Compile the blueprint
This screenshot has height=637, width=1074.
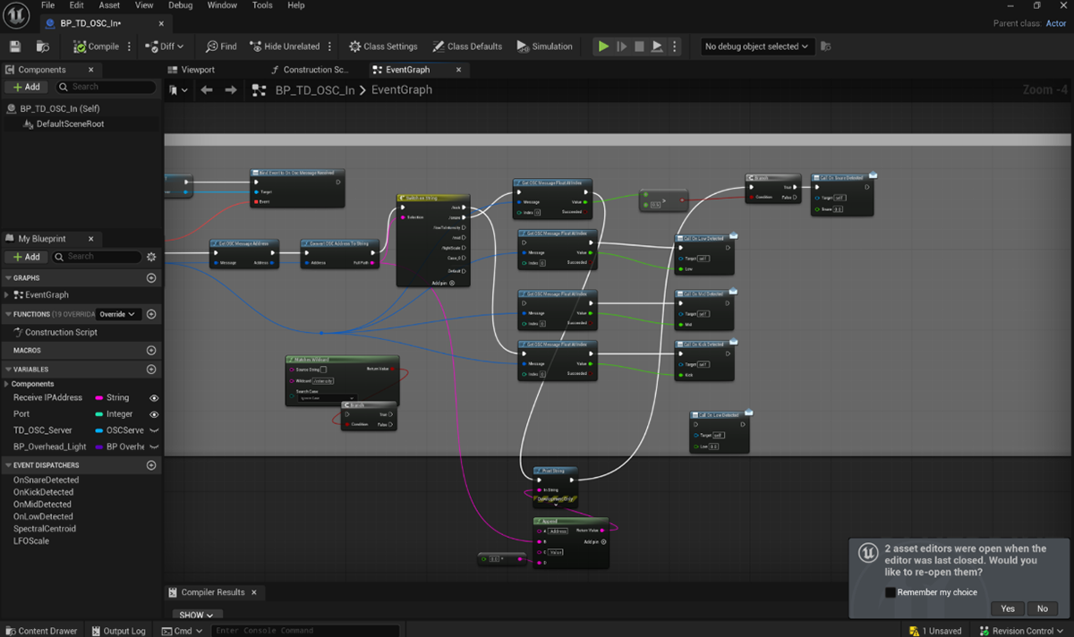[x=96, y=47]
